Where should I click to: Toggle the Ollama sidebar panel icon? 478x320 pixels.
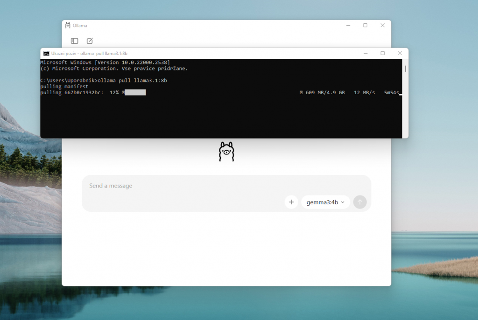coord(74,41)
